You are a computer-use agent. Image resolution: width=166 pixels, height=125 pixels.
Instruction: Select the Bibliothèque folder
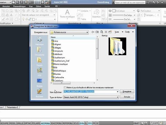(58, 71)
